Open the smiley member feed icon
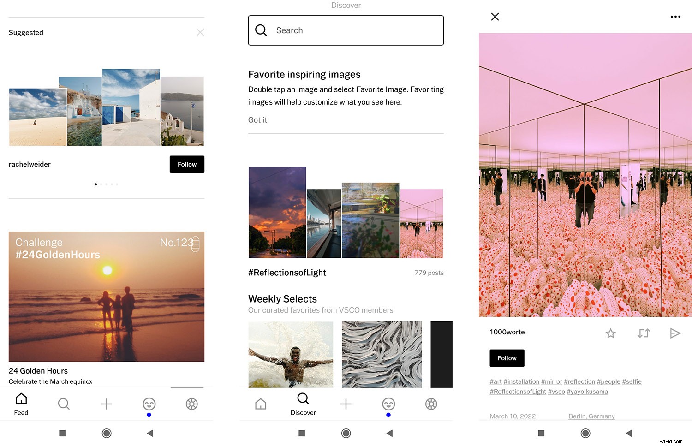The image size is (692, 446). pyautogui.click(x=149, y=404)
